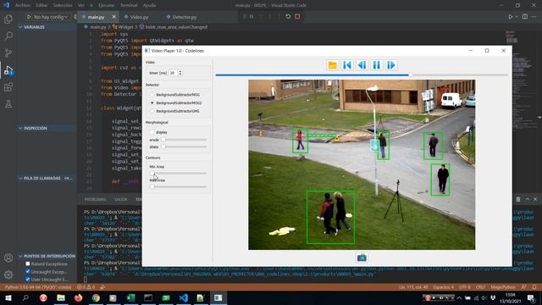Click dilate slider
The image size is (542, 305).
[x=184, y=147]
